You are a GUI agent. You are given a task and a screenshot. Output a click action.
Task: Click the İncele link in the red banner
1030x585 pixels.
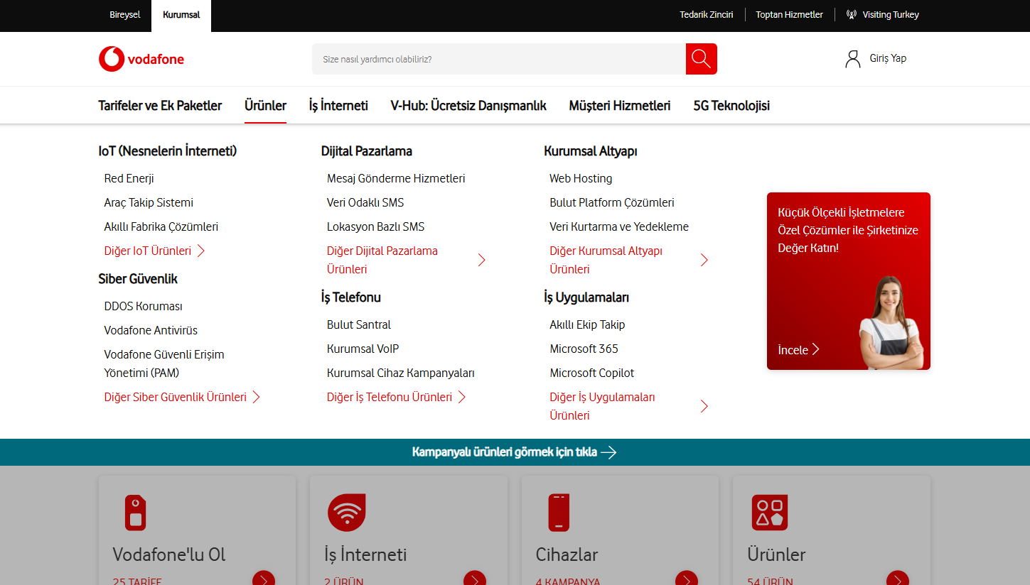(x=798, y=349)
